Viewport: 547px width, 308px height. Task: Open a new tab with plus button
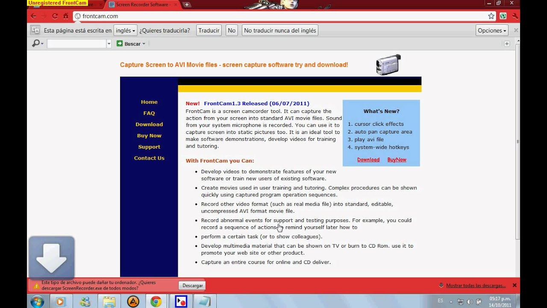(187, 5)
